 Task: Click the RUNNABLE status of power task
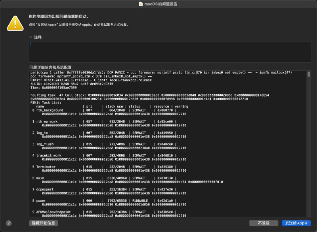pyautogui.click(x=140, y=201)
